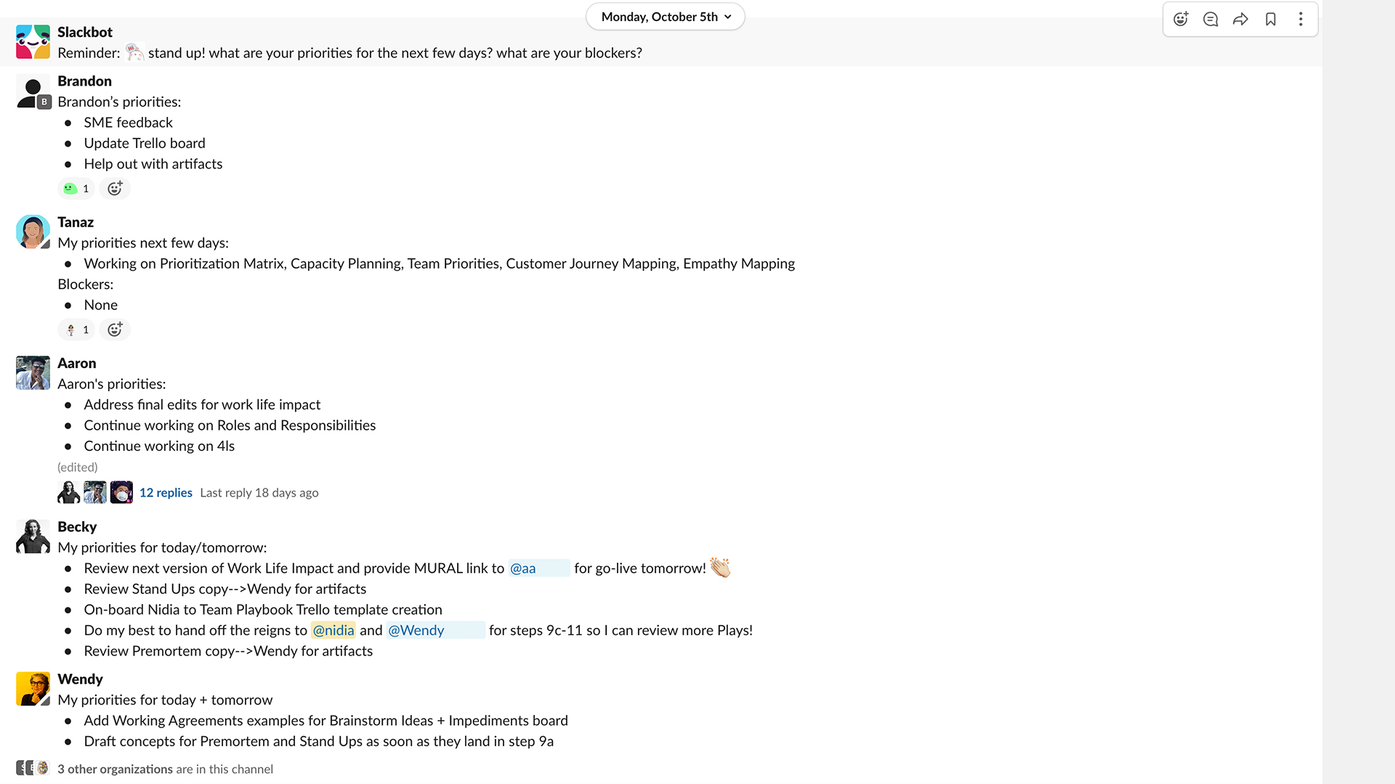Click the emoji reaction icon on Tanaz's message
This screenshot has height=784, width=1395.
click(113, 330)
